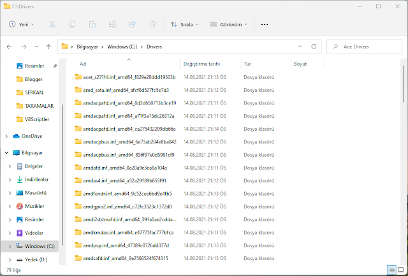
Task: Click the Ara: Drivers search box
Action: [364, 47]
